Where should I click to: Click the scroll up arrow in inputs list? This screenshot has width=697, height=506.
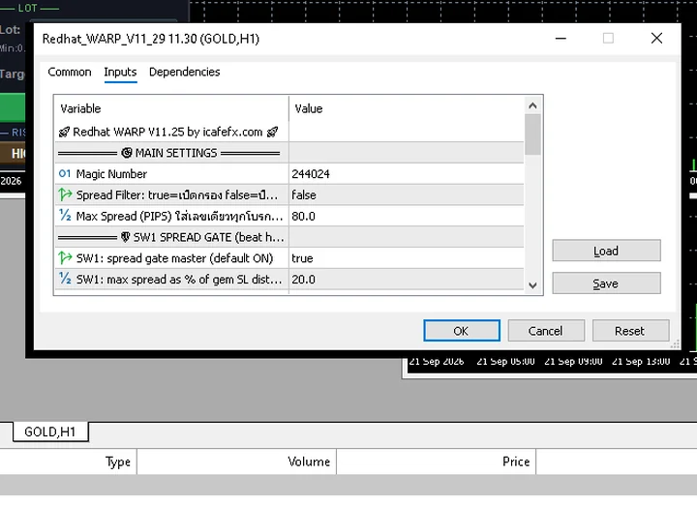pyautogui.click(x=532, y=105)
